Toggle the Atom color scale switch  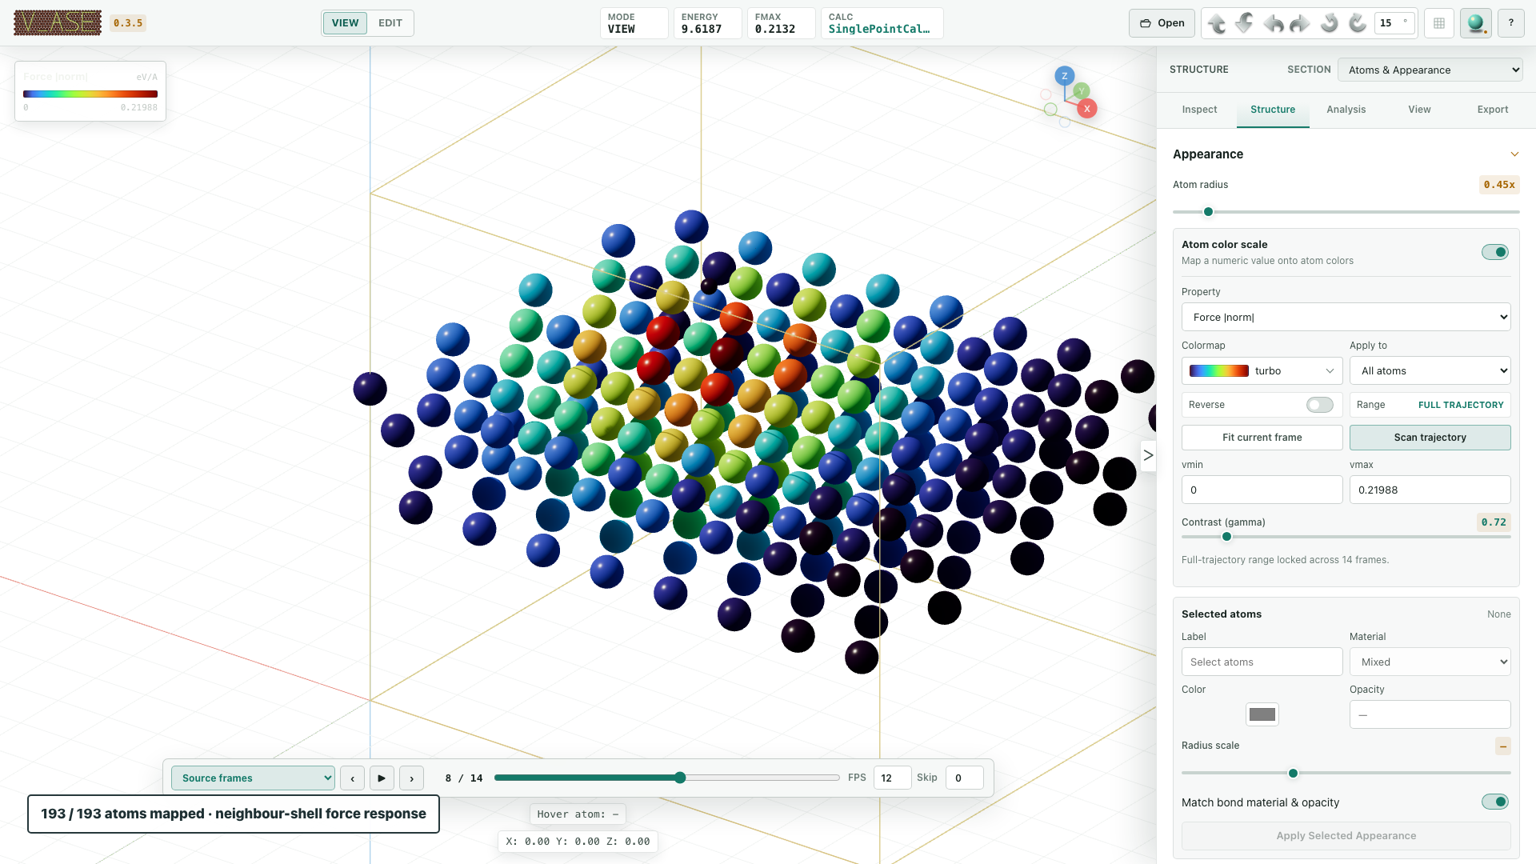click(1495, 252)
